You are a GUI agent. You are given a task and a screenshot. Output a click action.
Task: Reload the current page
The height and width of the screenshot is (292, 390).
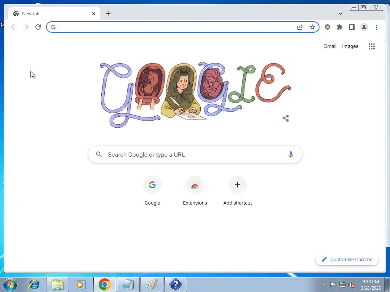(x=38, y=27)
